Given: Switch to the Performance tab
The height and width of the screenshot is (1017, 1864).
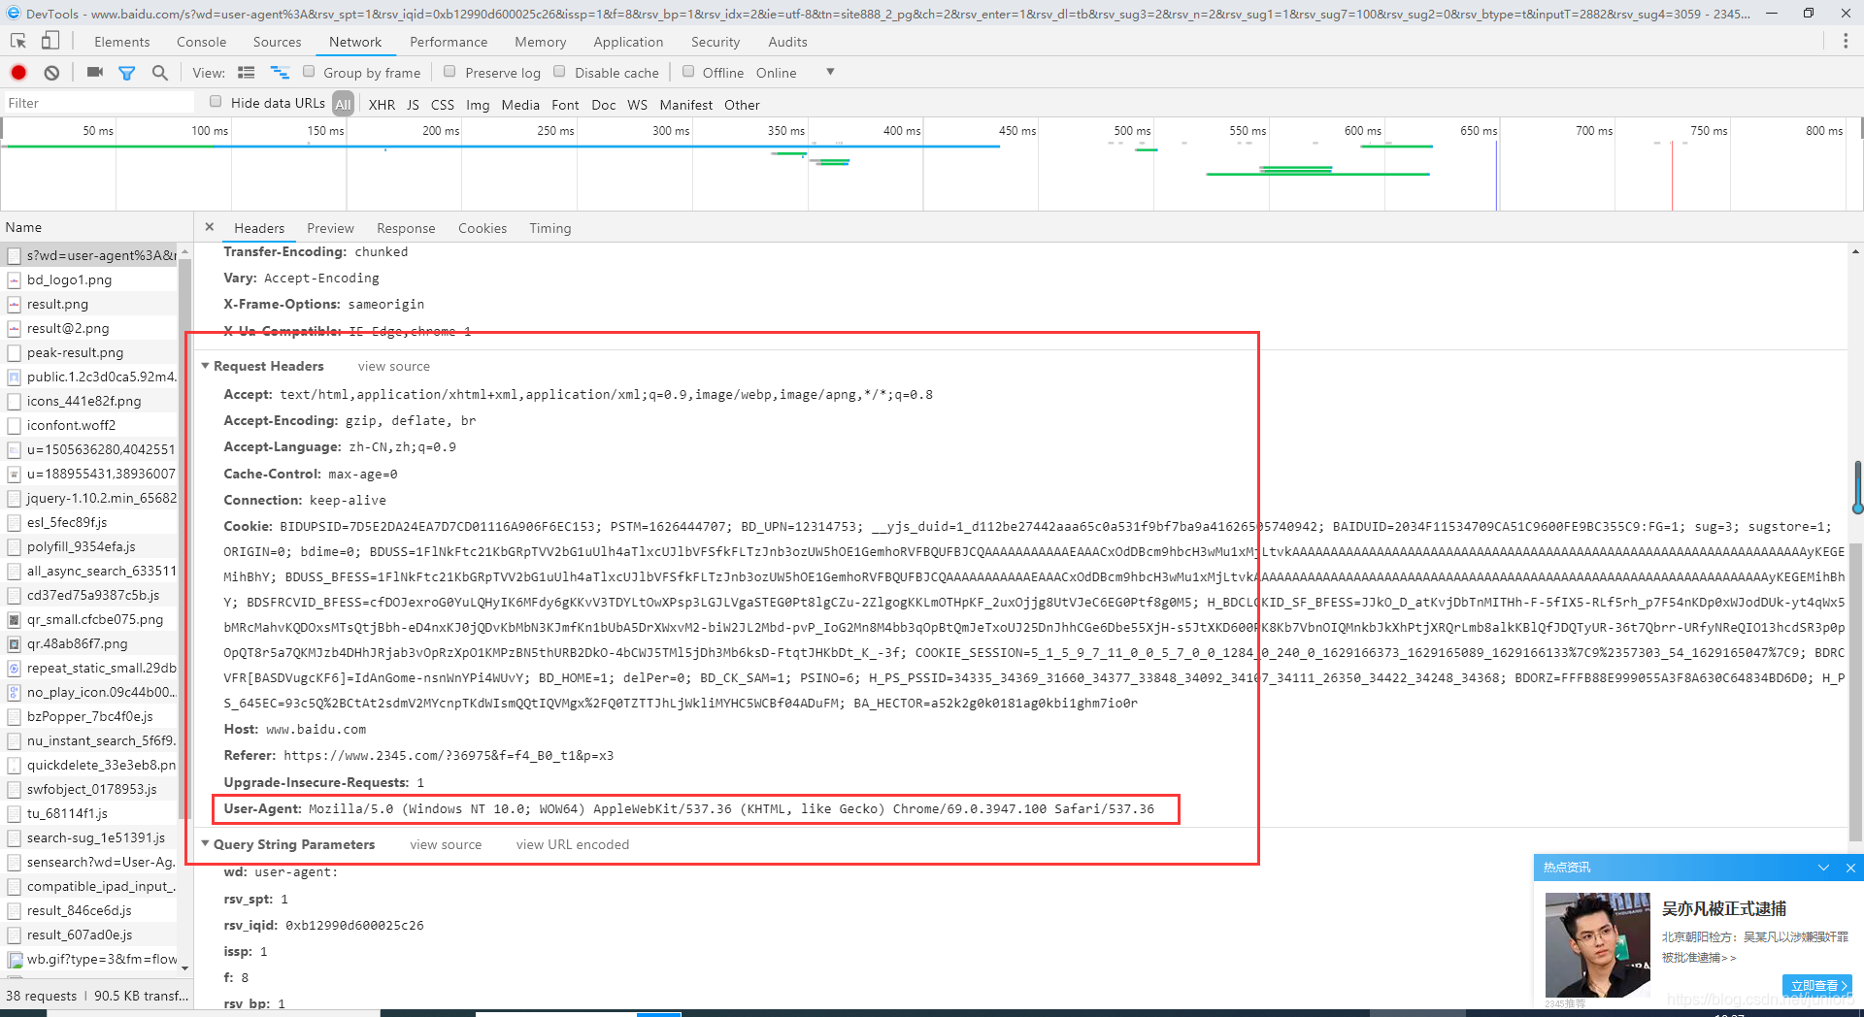Looking at the screenshot, I should 449,42.
